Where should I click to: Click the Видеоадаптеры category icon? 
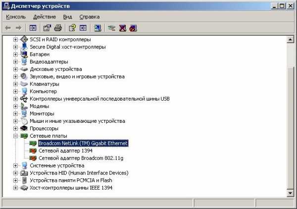[x=24, y=61]
